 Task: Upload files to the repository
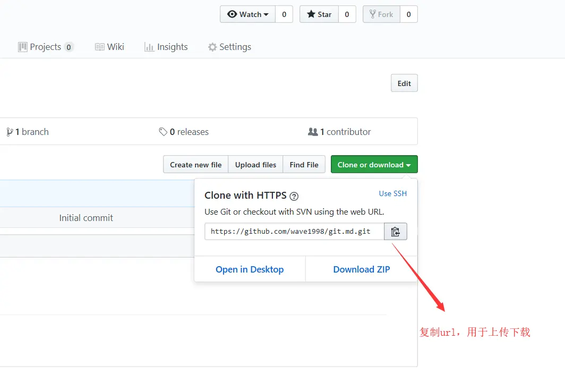coord(255,165)
